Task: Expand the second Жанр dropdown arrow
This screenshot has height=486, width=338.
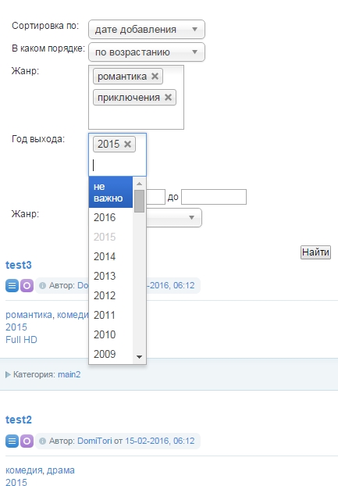Action: 191,217
